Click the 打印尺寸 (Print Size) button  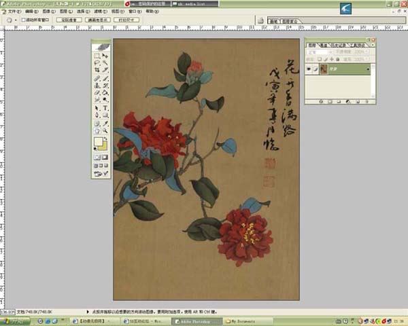coord(126,20)
